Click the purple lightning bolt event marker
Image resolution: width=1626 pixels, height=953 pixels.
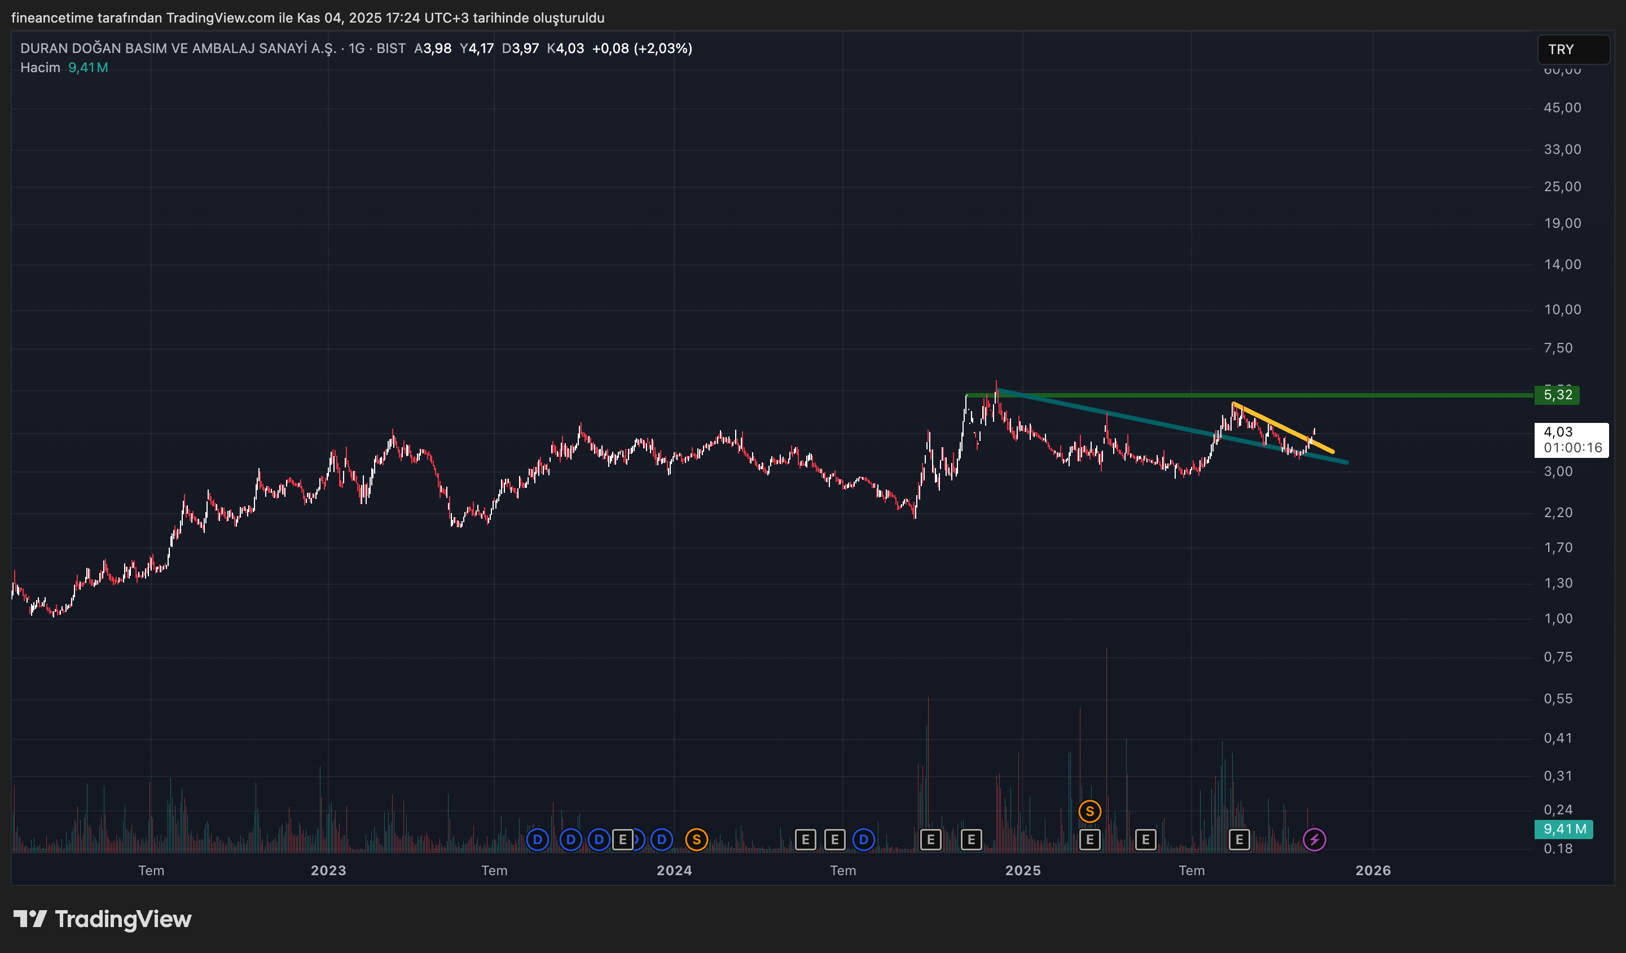click(1313, 840)
